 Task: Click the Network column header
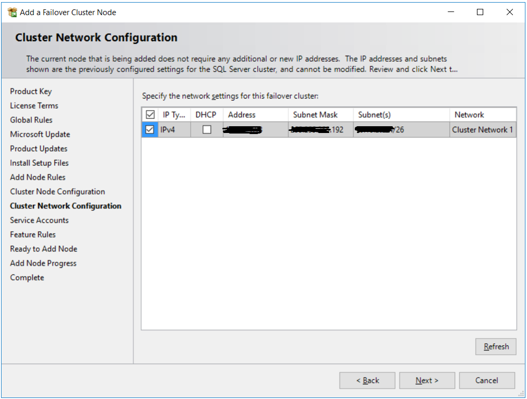483,115
